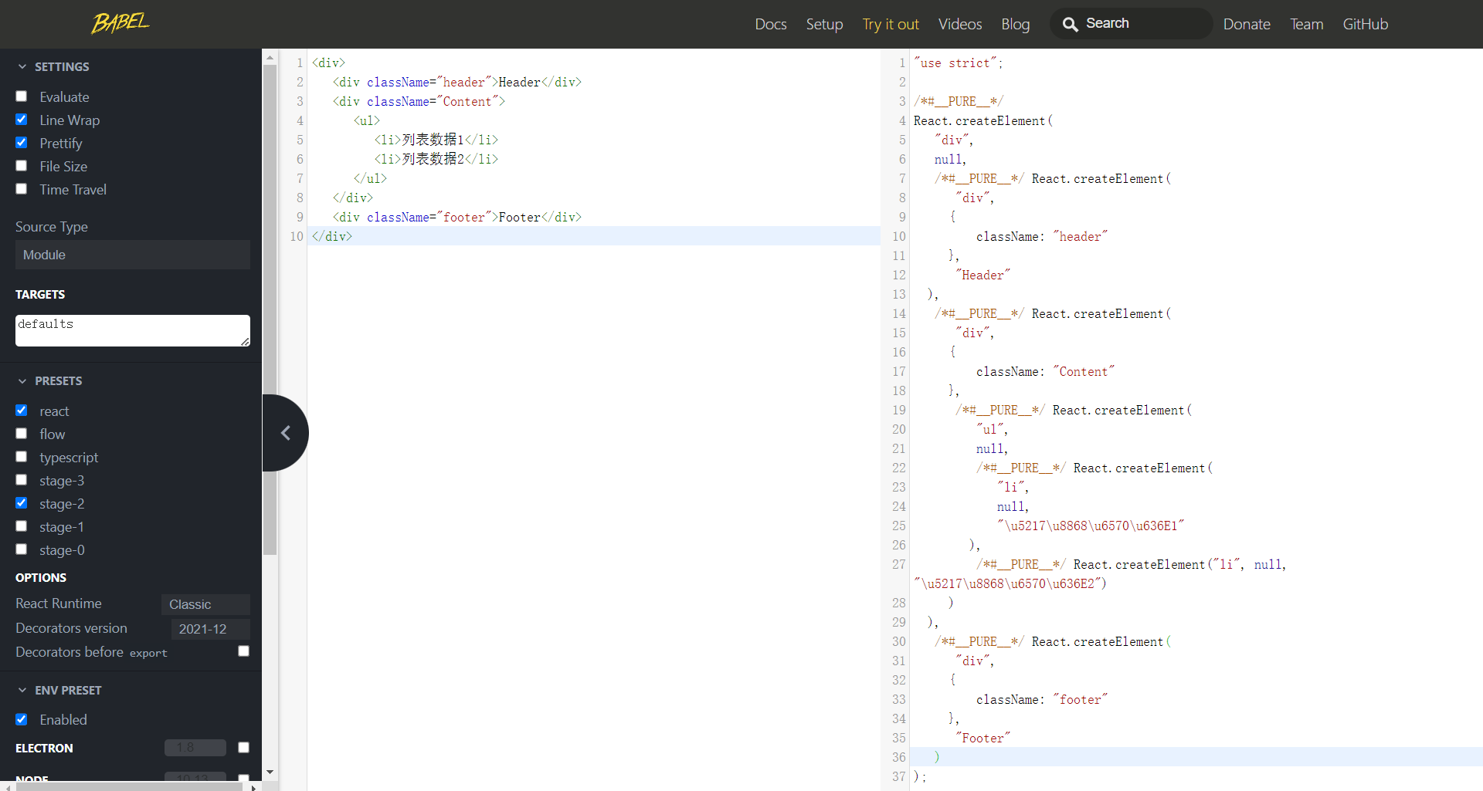
Task: Enable the ELECTRON target checkbox
Action: click(244, 748)
